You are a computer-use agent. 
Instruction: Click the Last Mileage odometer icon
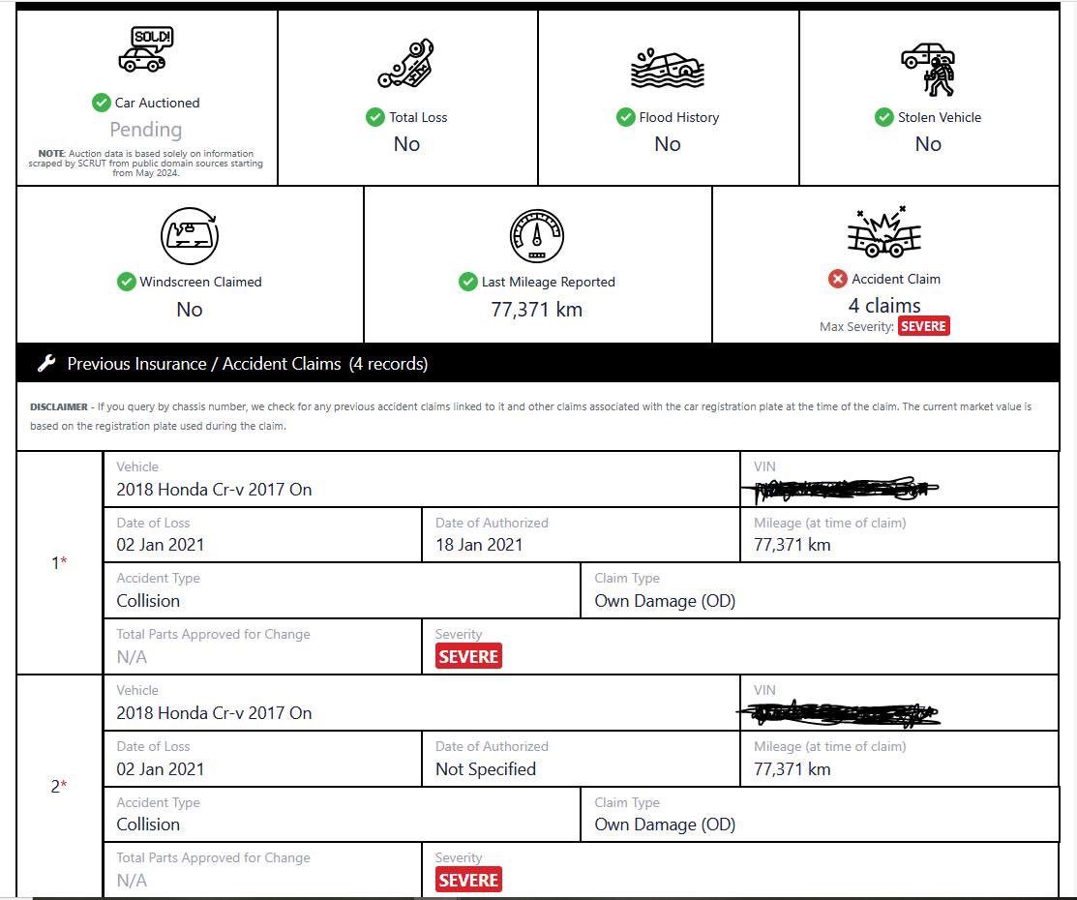(x=537, y=235)
